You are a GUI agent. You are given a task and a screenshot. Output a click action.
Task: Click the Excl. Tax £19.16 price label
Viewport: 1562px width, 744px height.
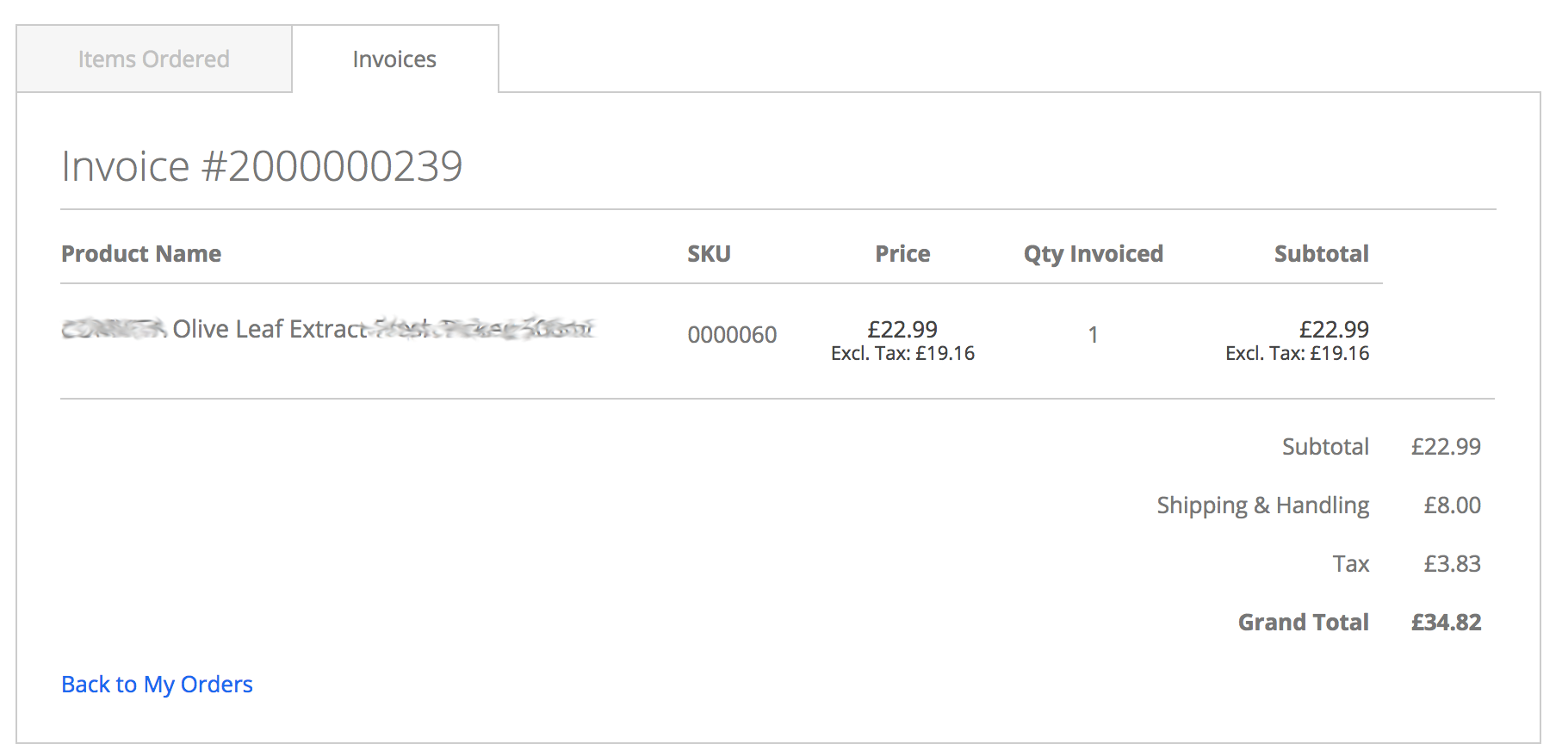tap(902, 352)
